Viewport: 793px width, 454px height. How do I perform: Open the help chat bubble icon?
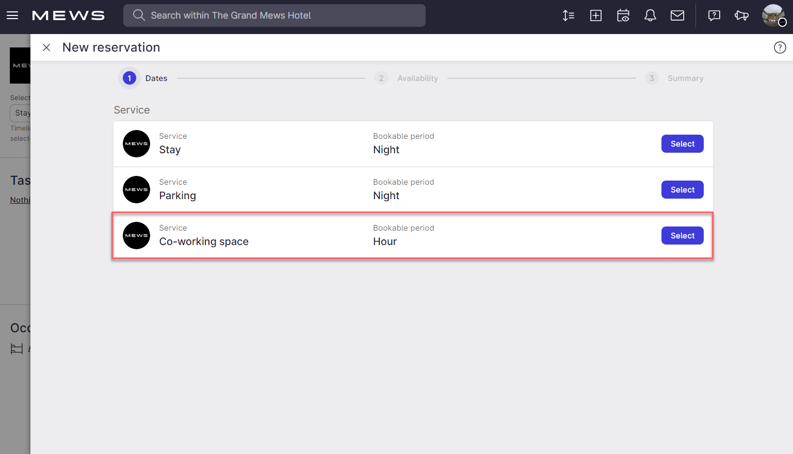tap(714, 15)
